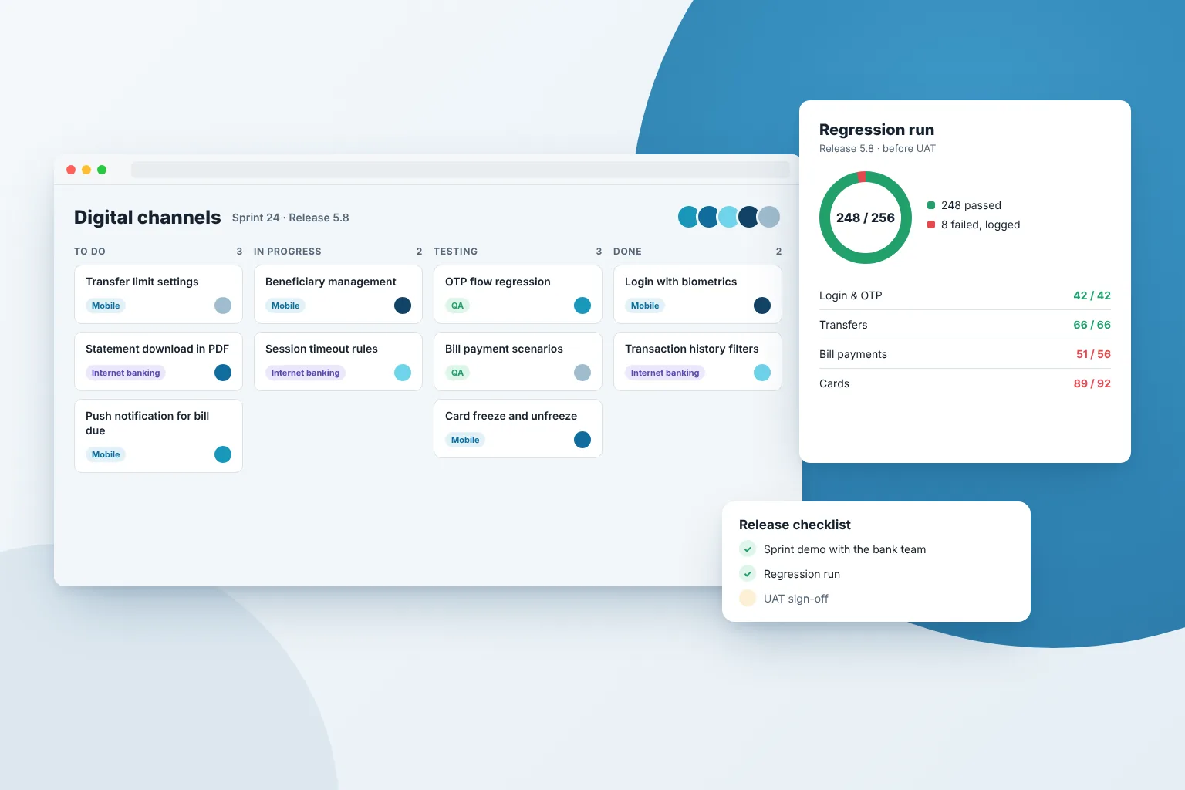
Task: Click assignee avatar on Transaction history filters
Action: (762, 373)
